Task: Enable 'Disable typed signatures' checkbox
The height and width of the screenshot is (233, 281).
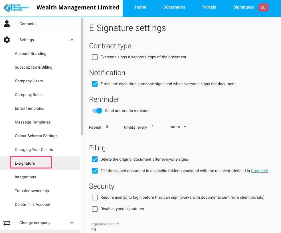Action: point(95,209)
